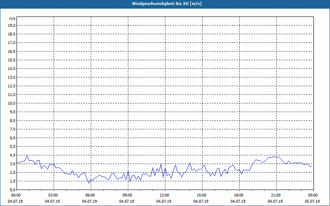Image resolution: width=330 pixels, height=206 pixels.
Task: Click the '10,0' y-axis label
Action: click(x=12, y=103)
